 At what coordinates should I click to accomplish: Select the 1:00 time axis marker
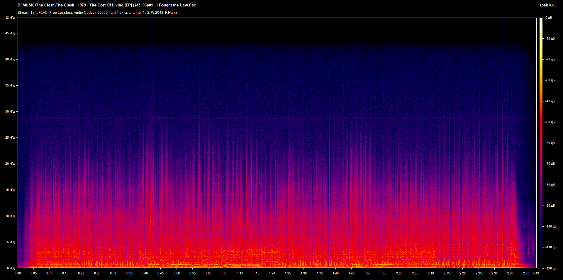[x=208, y=273]
